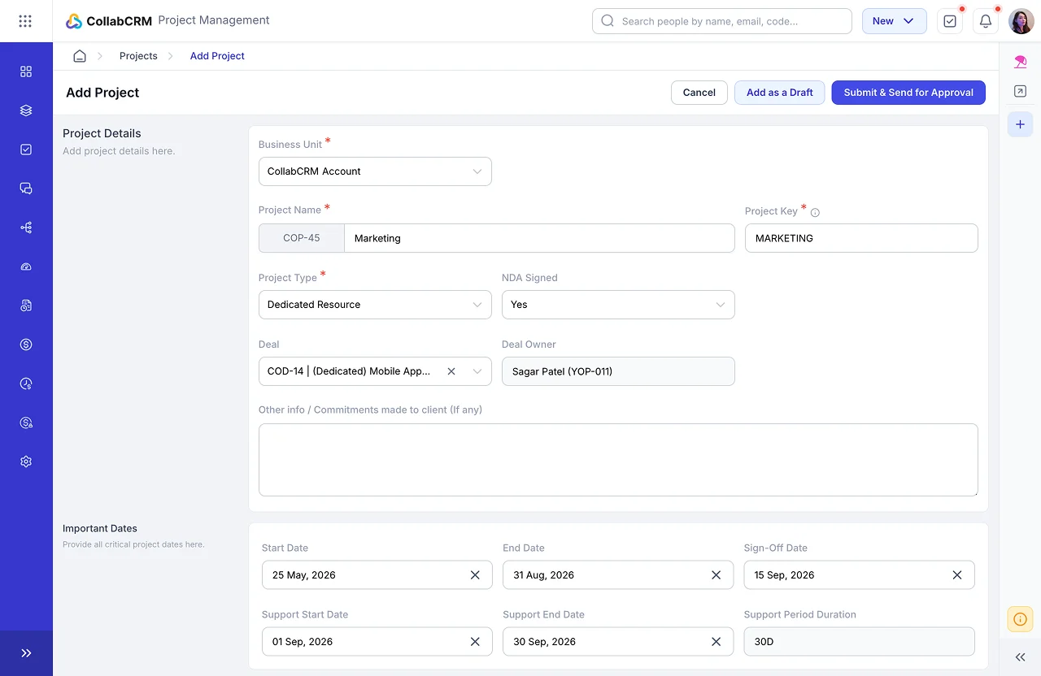Open the dollar with lock icon in sidebar
This screenshot has width=1041, height=676.
[x=26, y=422]
